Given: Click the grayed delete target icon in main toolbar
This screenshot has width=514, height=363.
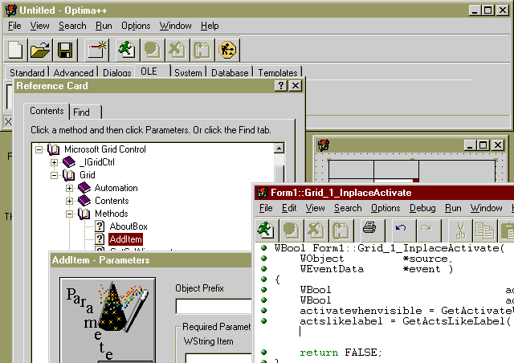Looking at the screenshot, I should (x=177, y=50).
